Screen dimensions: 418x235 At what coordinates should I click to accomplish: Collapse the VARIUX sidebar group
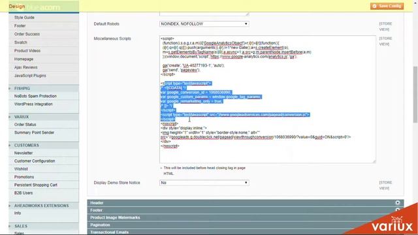pos(22,117)
